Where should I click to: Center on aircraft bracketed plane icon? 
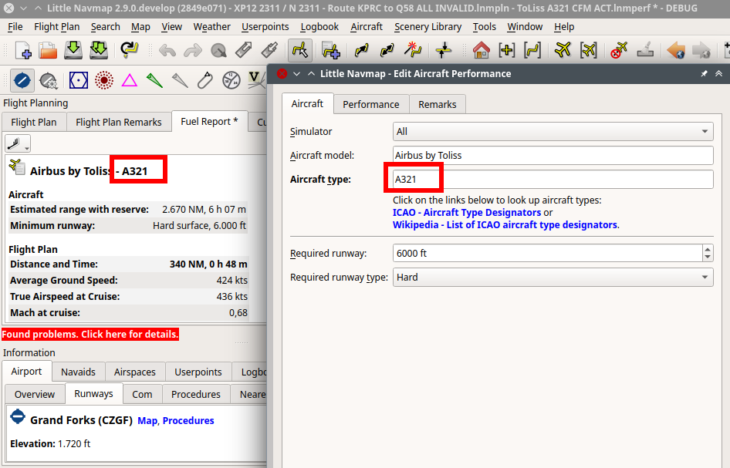589,50
